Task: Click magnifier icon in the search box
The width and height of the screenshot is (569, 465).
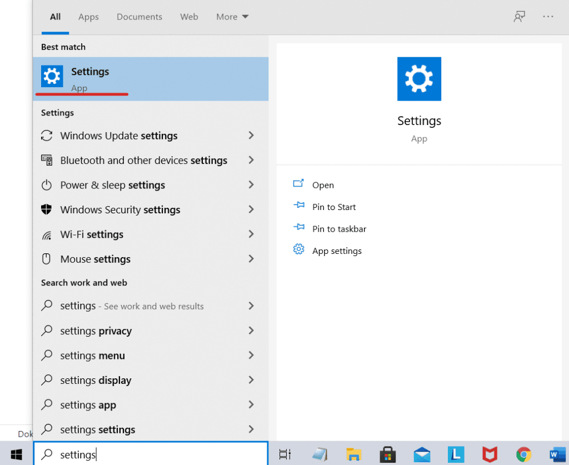Action: 47,454
